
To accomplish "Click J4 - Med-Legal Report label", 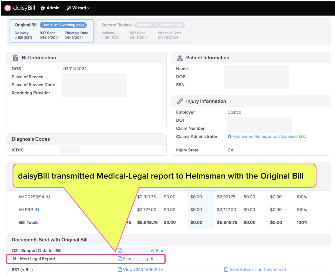I will click(x=33, y=259).
